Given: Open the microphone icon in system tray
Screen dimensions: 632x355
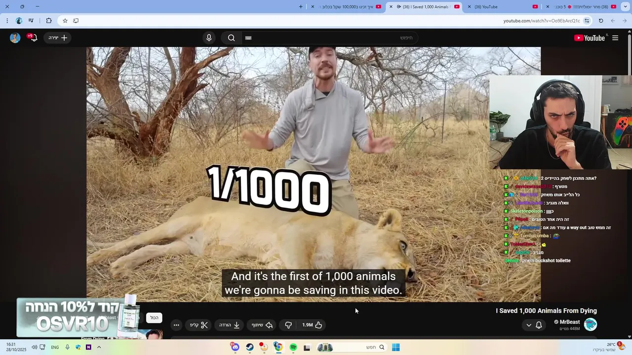Looking at the screenshot, I should click(x=68, y=347).
